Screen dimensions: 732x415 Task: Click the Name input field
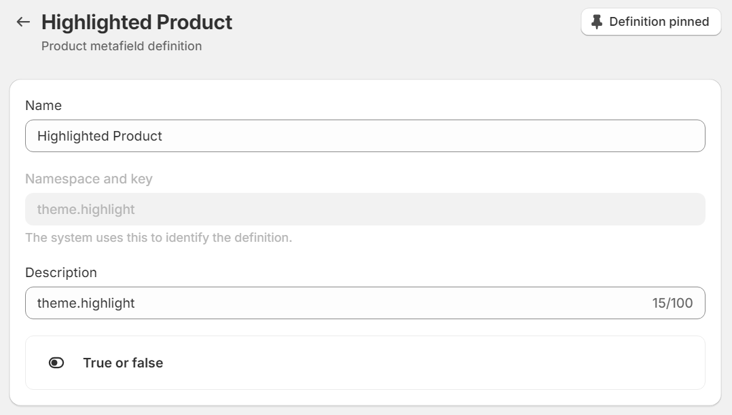click(365, 136)
